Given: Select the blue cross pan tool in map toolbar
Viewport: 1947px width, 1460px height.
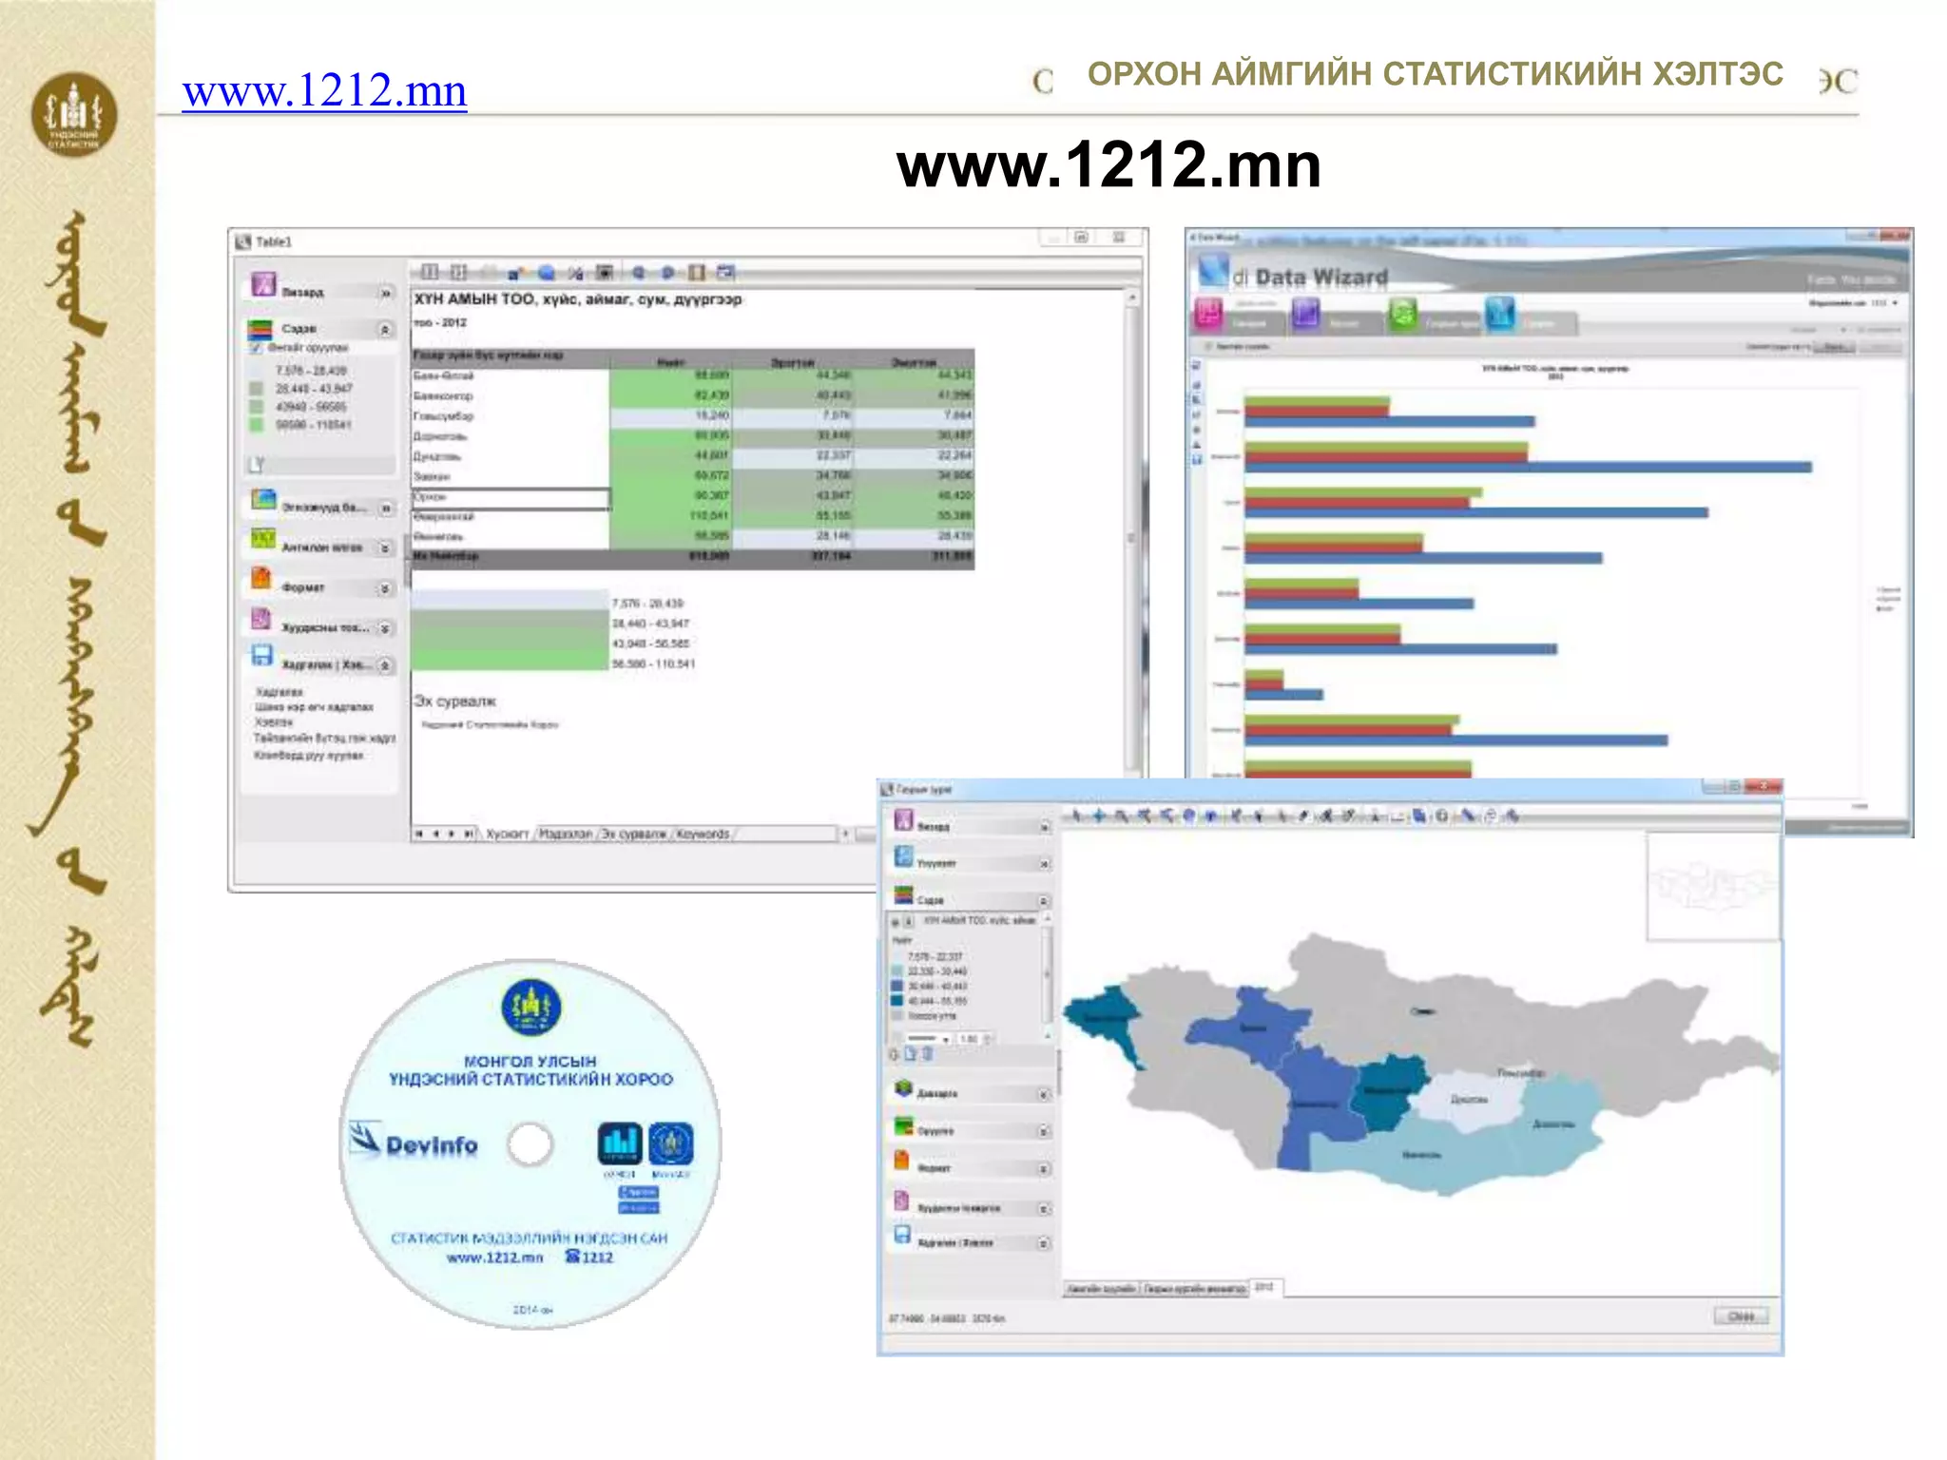Looking at the screenshot, I should 1099,816.
